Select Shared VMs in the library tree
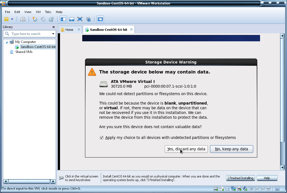The height and width of the screenshot is (193, 287). click(x=24, y=52)
